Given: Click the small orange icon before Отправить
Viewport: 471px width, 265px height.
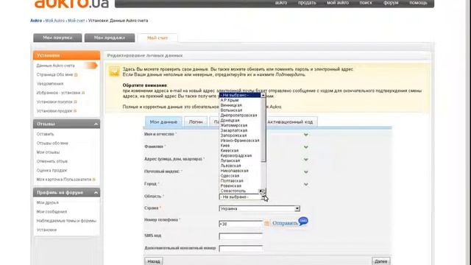Looking at the screenshot, I should tap(266, 223).
